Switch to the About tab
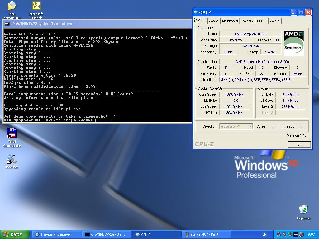Image resolution: width=319 pixels, height=239 pixels. 275,21
